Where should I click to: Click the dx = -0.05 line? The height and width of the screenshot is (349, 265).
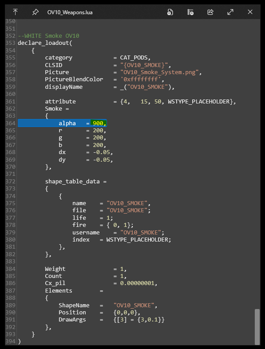click(86, 152)
